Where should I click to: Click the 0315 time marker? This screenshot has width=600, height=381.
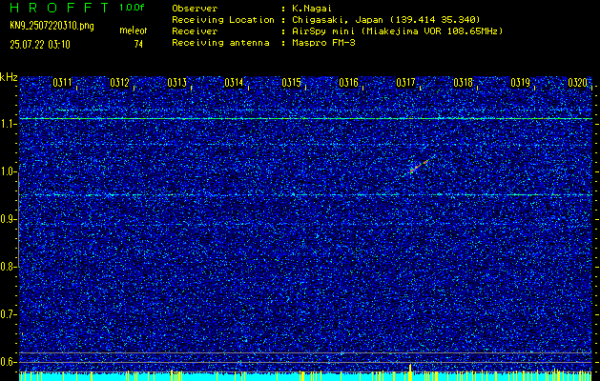[x=291, y=83]
